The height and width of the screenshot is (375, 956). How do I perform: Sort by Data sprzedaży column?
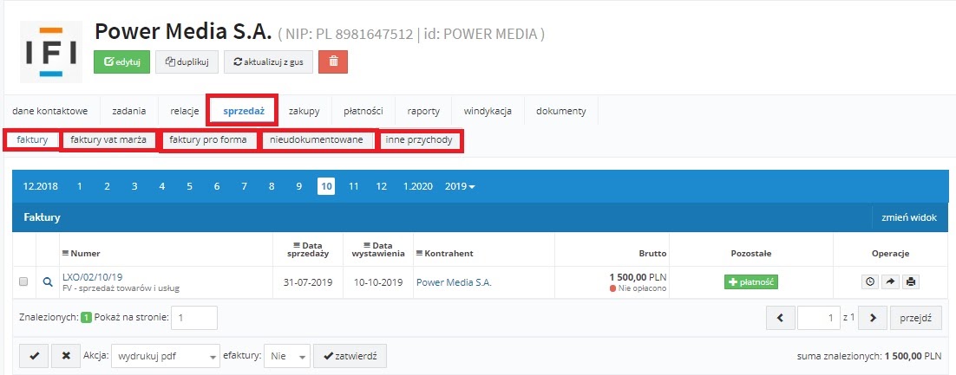pos(308,249)
